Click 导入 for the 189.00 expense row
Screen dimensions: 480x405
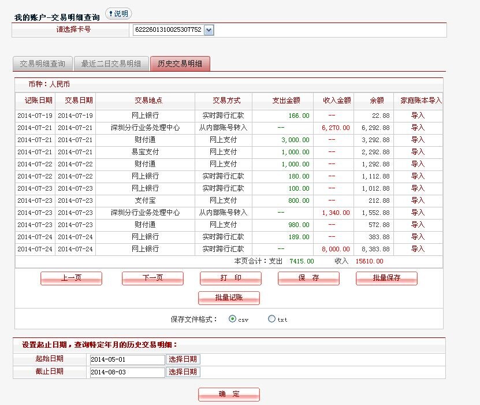tap(418, 237)
